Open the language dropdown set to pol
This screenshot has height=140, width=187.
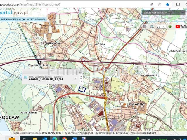pyautogui.click(x=161, y=27)
